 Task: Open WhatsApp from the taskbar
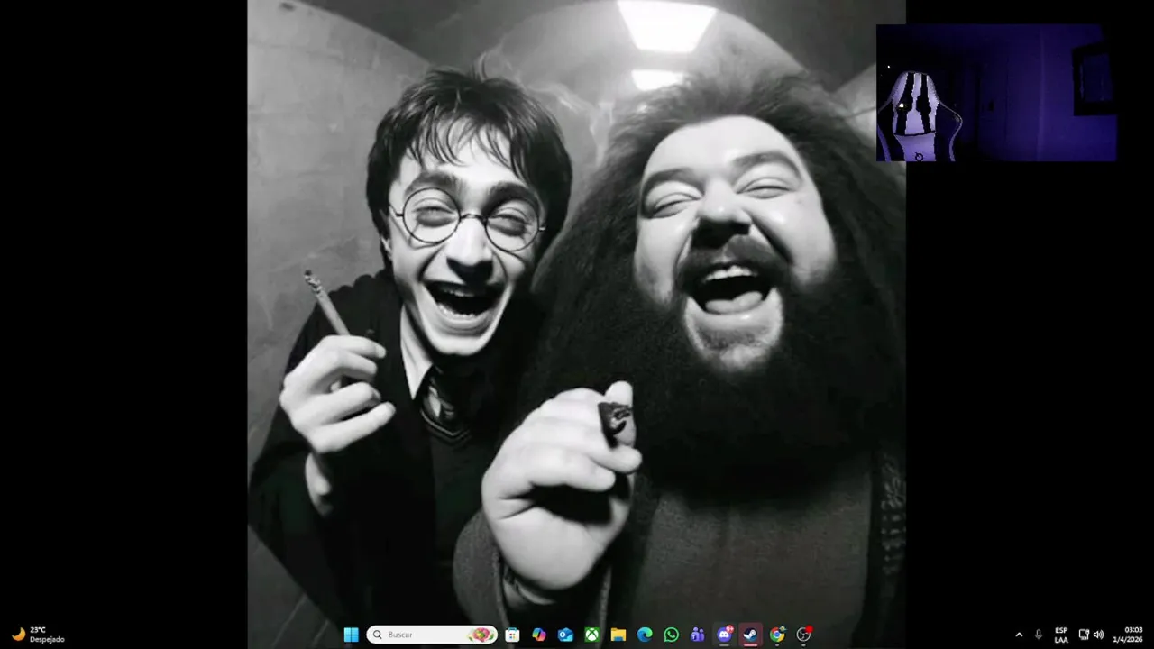pyautogui.click(x=671, y=635)
